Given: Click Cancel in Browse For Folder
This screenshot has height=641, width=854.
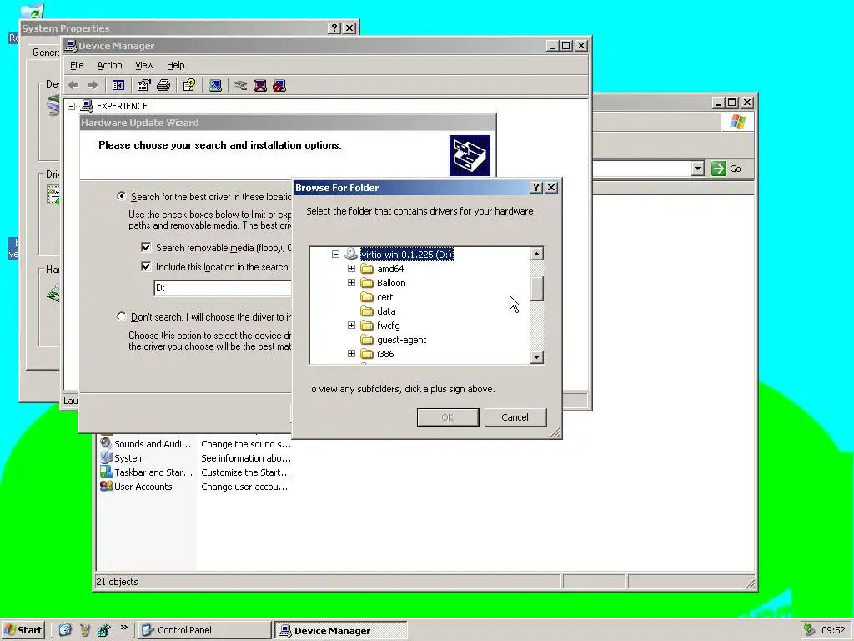Looking at the screenshot, I should click(x=515, y=417).
